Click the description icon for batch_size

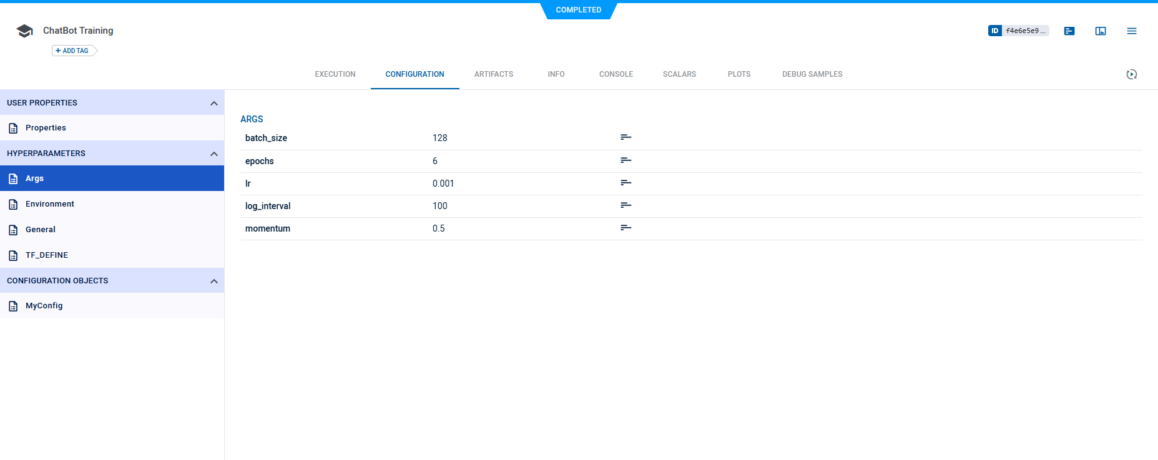626,137
